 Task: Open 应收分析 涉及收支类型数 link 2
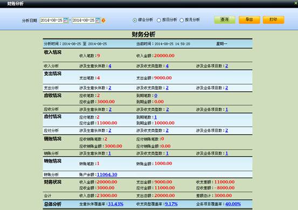pos(168,110)
